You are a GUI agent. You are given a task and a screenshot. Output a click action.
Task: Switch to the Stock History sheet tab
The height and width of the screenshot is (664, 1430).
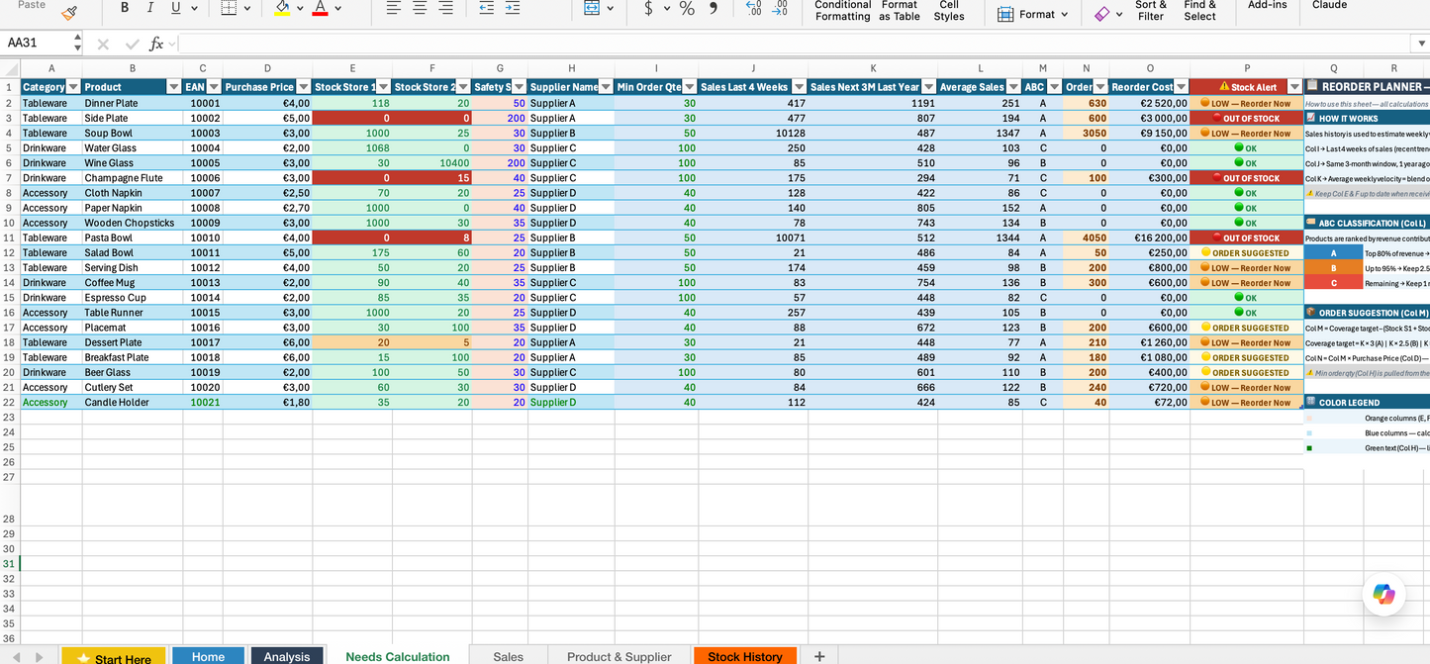tap(745, 657)
